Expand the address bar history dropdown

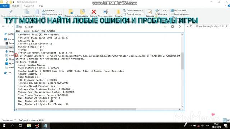click(x=188, y=26)
